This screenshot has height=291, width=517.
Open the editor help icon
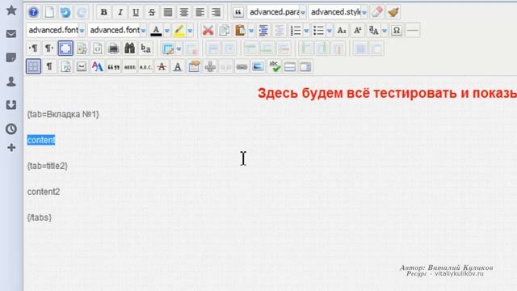[33, 12]
